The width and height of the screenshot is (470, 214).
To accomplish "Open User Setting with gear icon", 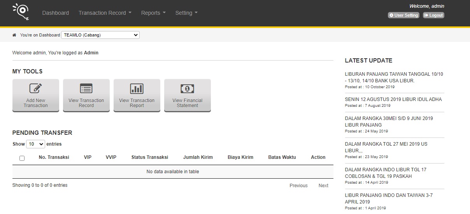I will [403, 15].
